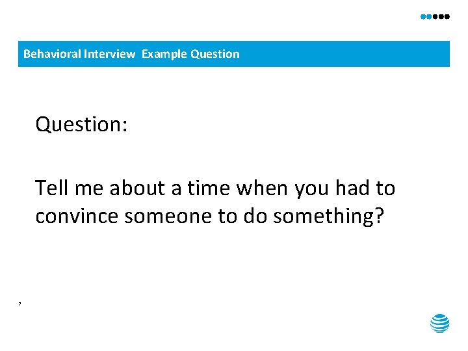468x351 pixels.
Task: Click the word "when" in the first question line
Action: pyautogui.click(x=262, y=188)
